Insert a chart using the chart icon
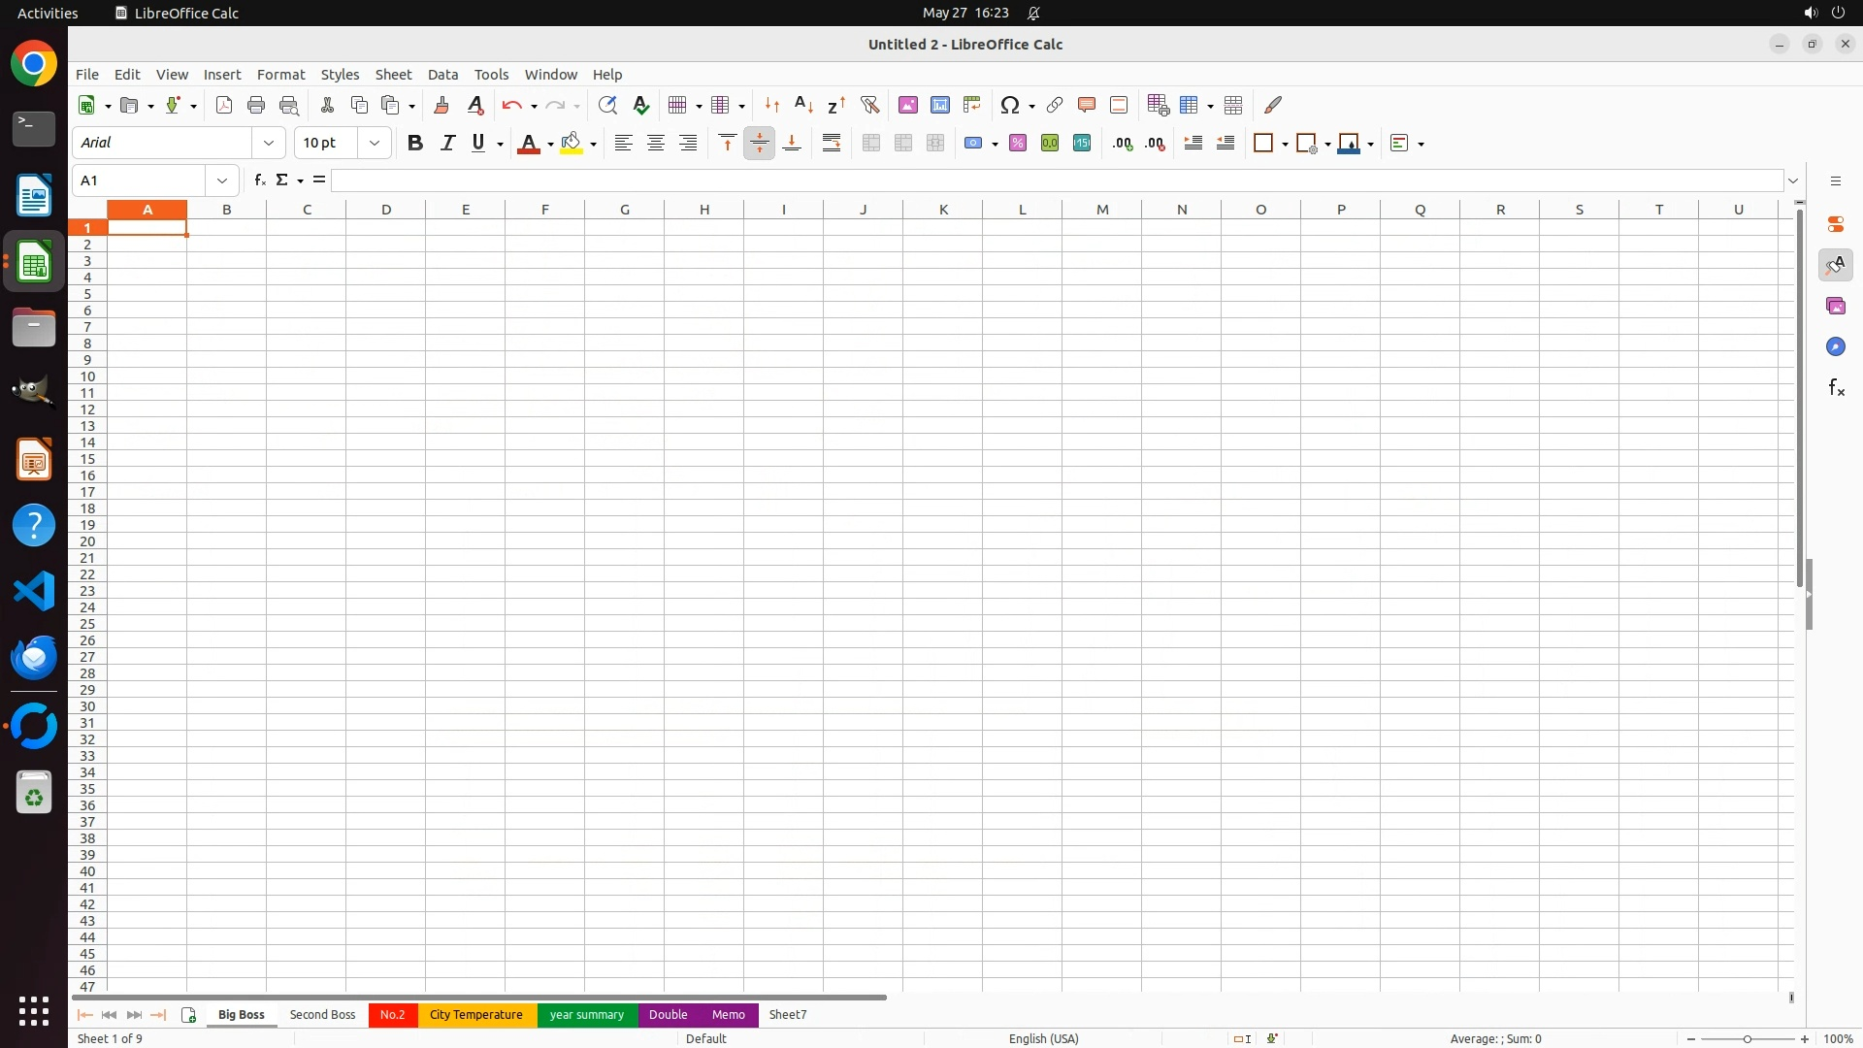 pos(939,105)
